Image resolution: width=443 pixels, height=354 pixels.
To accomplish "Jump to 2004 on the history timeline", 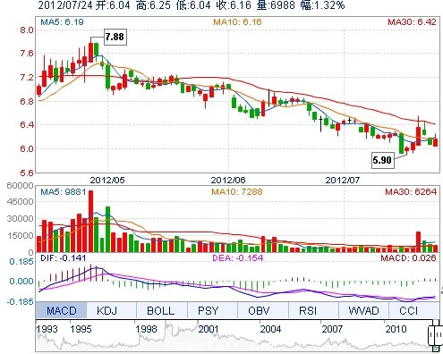I will click(x=270, y=329).
